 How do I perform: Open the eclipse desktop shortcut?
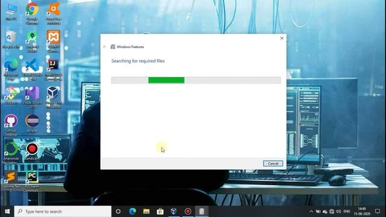[32, 123]
